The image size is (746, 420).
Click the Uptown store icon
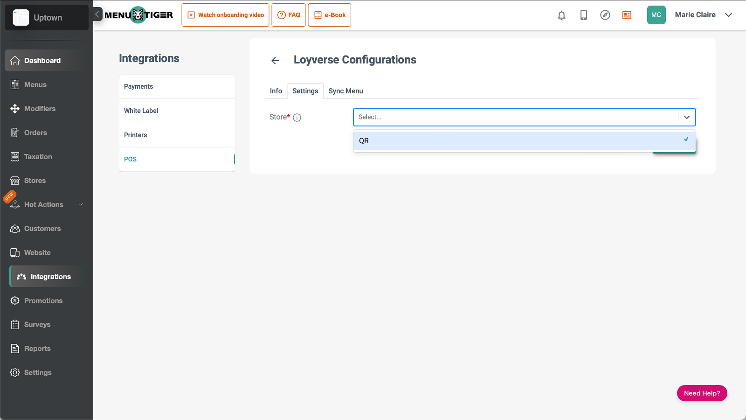(x=21, y=17)
